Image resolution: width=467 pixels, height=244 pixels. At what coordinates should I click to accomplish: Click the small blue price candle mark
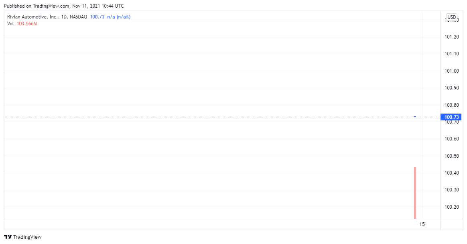click(x=415, y=117)
